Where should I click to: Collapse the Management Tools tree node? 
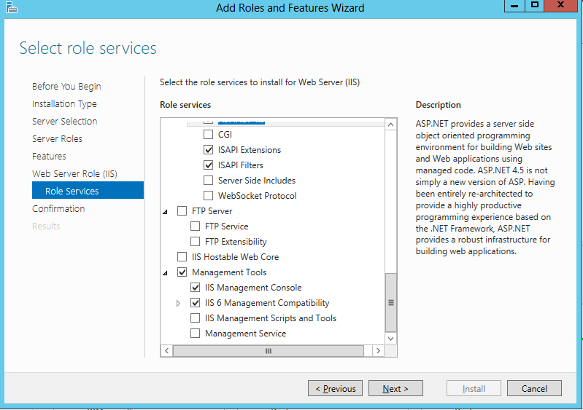coord(165,272)
